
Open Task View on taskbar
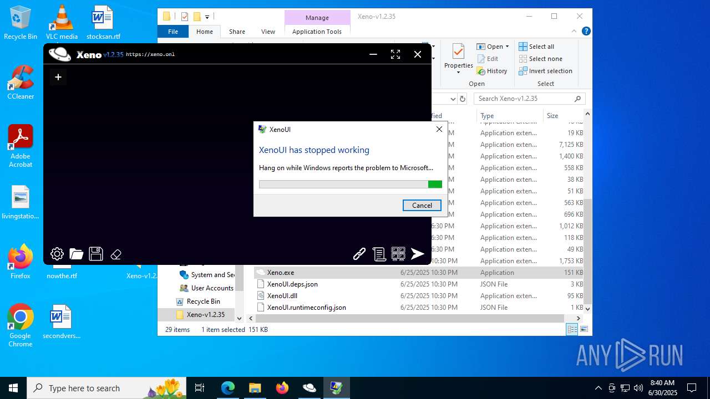(x=200, y=388)
